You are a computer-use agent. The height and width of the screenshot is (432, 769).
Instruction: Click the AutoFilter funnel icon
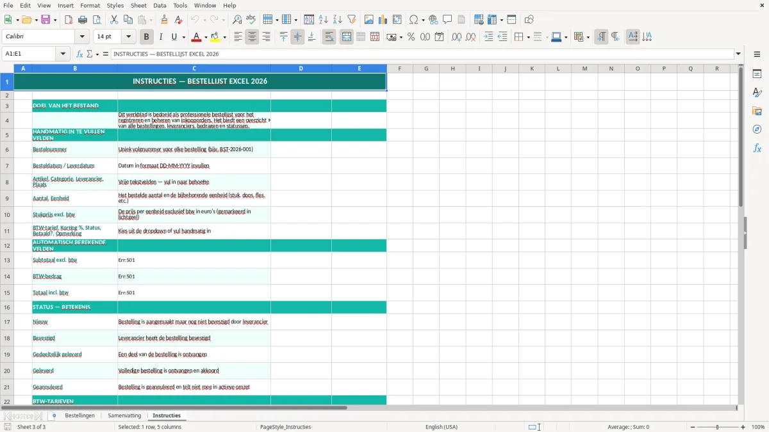352,20
